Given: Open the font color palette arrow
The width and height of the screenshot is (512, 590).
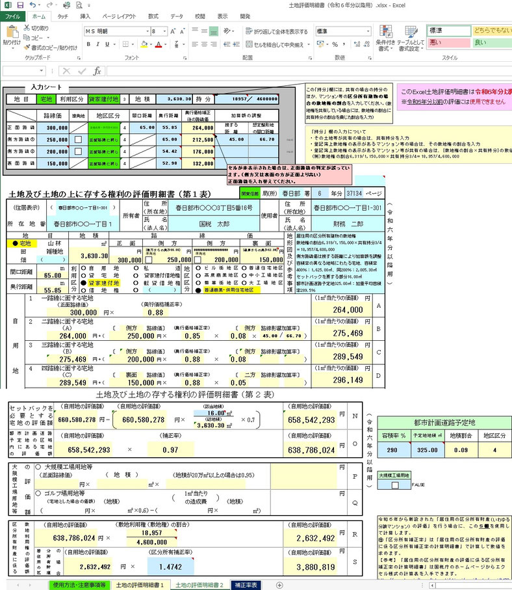Looking at the screenshot, I should pyautogui.click(x=166, y=44).
